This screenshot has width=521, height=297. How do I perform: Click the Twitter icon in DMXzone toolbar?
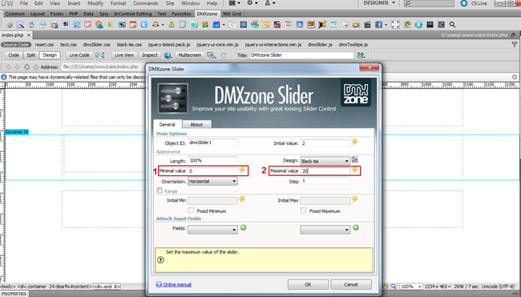coord(143,25)
